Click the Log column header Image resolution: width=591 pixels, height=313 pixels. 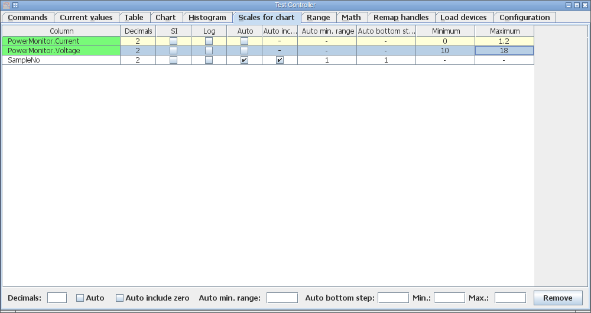point(209,31)
